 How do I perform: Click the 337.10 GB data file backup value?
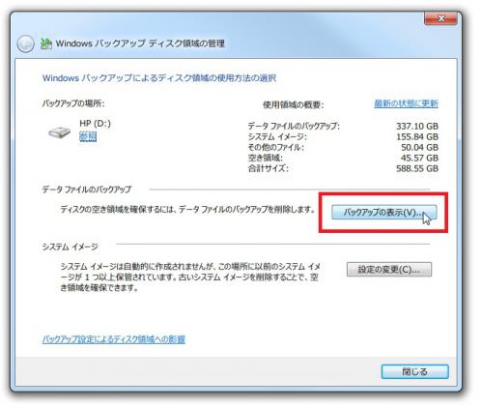pyautogui.click(x=417, y=126)
